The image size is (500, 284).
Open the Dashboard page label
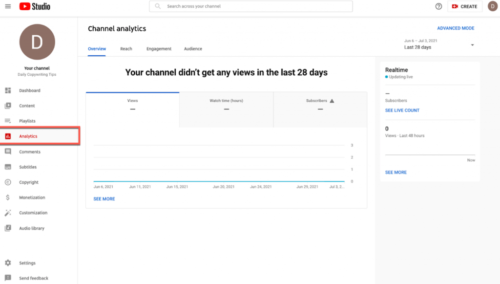point(30,90)
